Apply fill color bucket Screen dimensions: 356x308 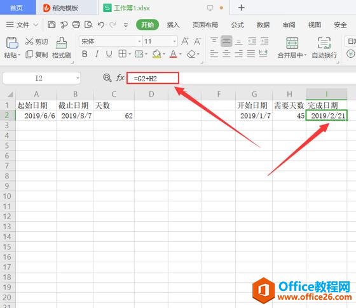(156, 54)
